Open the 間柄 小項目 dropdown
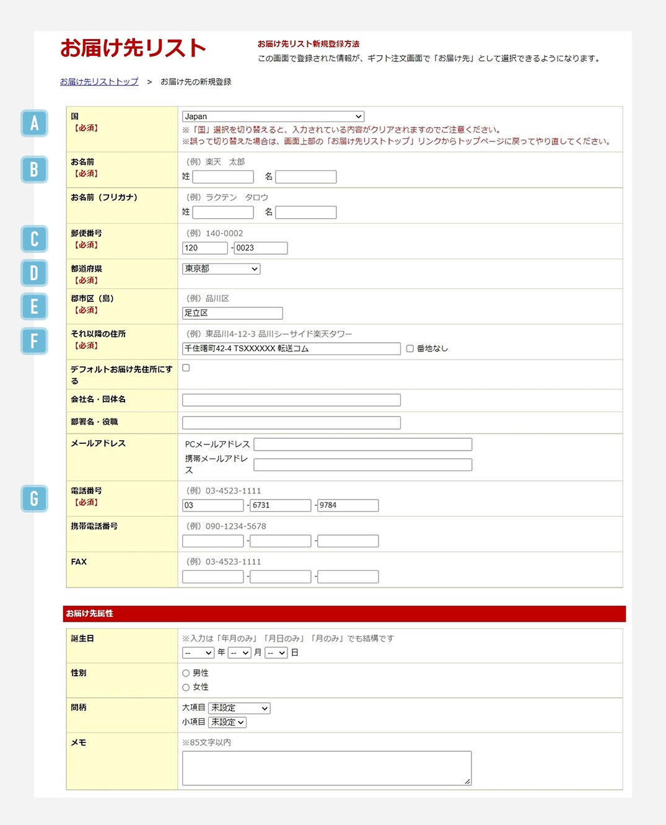Image resolution: width=666 pixels, height=825 pixels. [227, 722]
